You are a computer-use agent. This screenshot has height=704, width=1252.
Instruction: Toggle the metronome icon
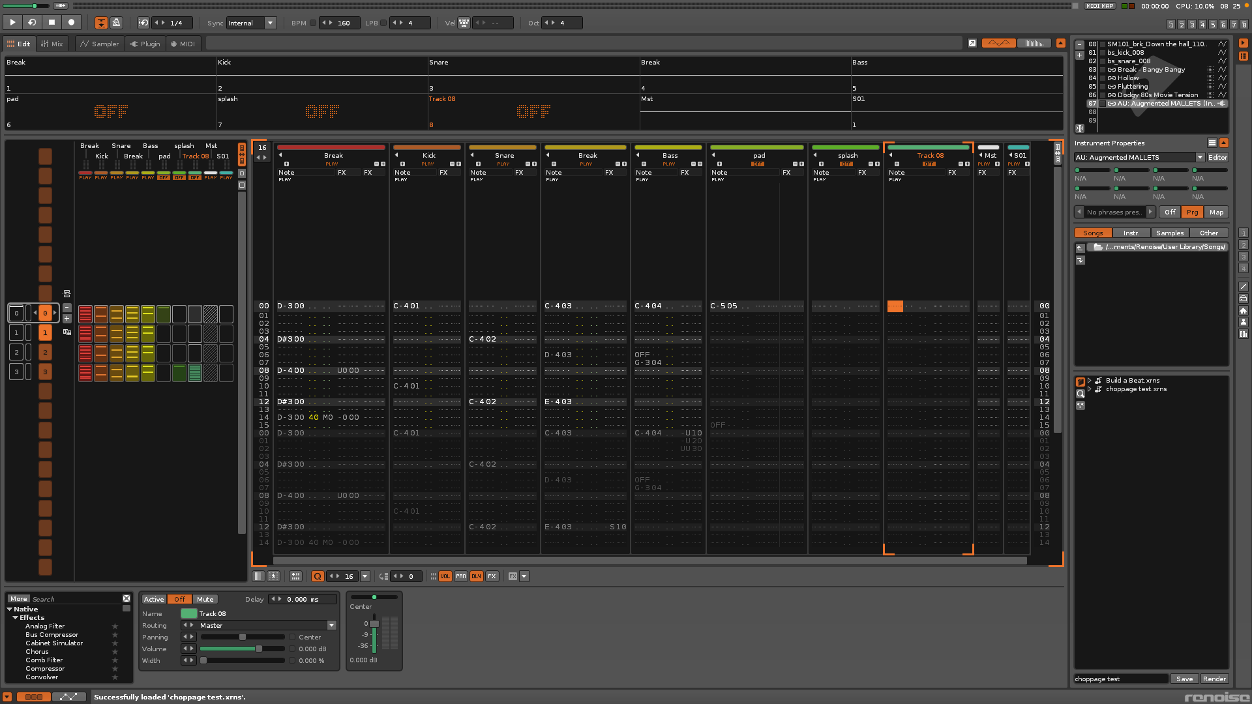coord(116,23)
